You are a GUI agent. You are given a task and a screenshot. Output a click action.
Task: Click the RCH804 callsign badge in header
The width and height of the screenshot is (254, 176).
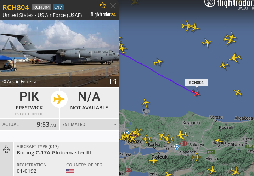pos(41,7)
